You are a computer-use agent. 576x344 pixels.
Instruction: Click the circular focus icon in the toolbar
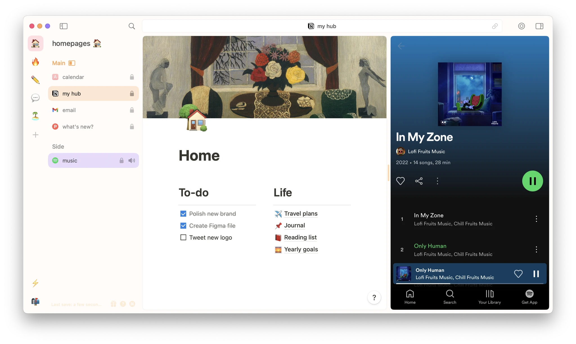(521, 26)
